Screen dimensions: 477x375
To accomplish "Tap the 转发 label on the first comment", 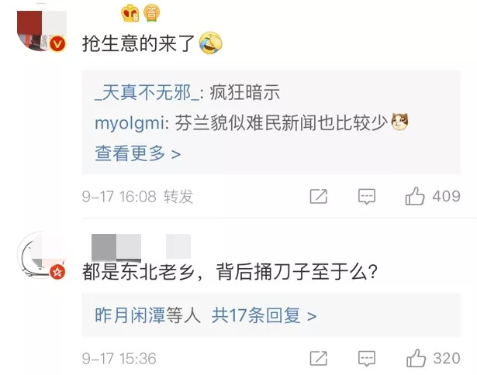I will tap(178, 196).
